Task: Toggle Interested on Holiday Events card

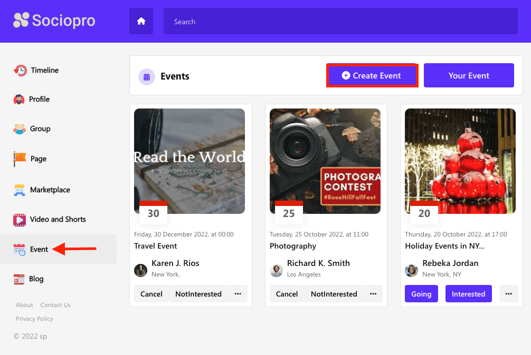Action: [468, 294]
